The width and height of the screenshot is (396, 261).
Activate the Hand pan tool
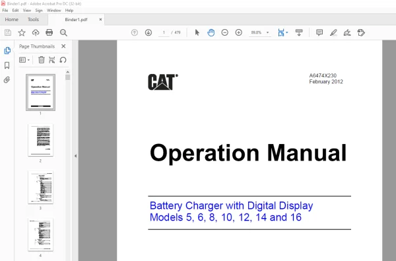(211, 32)
